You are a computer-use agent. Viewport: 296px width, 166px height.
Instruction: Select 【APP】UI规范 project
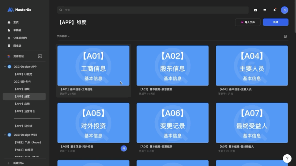click(x=23, y=74)
